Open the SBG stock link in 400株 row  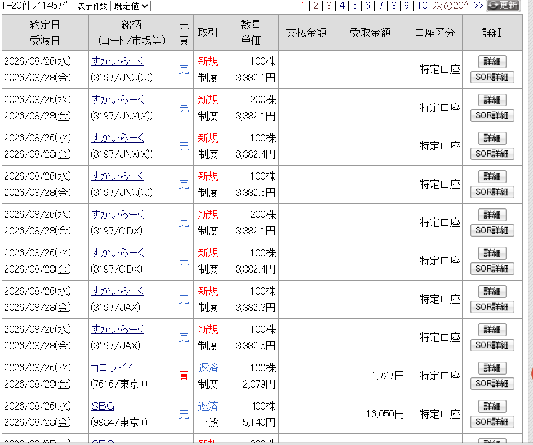[103, 406]
